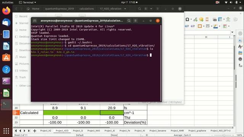The image size is (244, 137).
Task: Open view options dropdown in Files
Action: click(151, 9)
